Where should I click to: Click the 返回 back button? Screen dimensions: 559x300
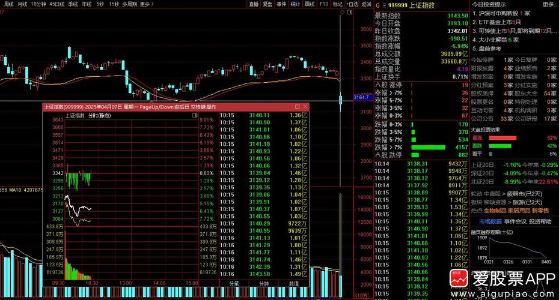365,4
